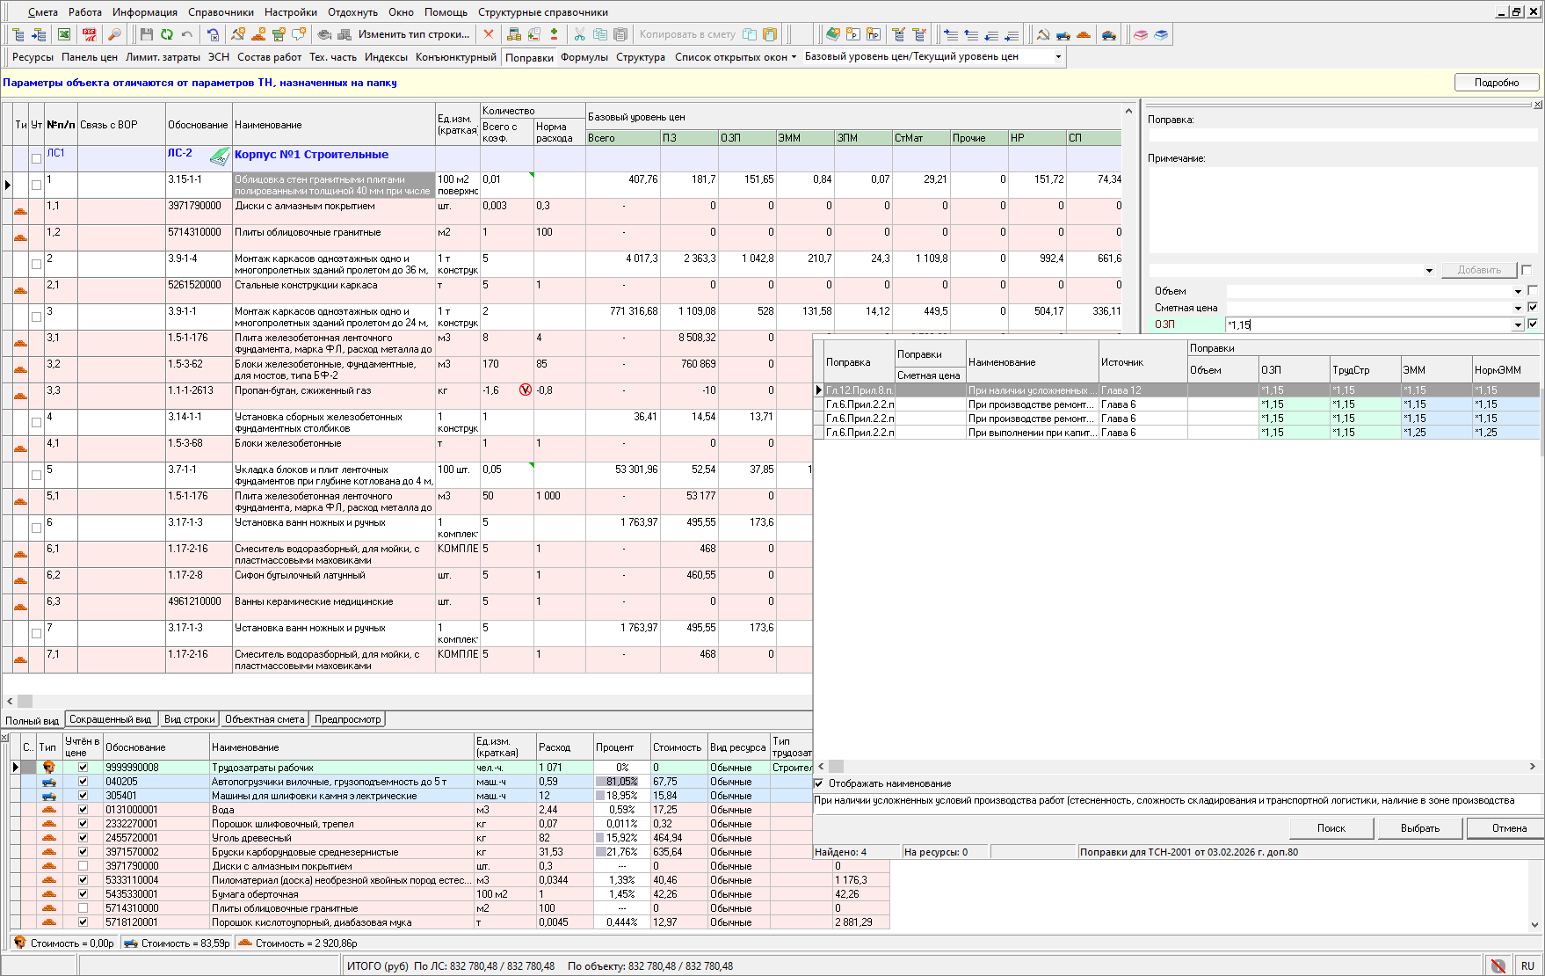The height and width of the screenshot is (976, 1545).
Task: Uncheck 'Учтён в цене' for Вода resource
Action: point(83,810)
